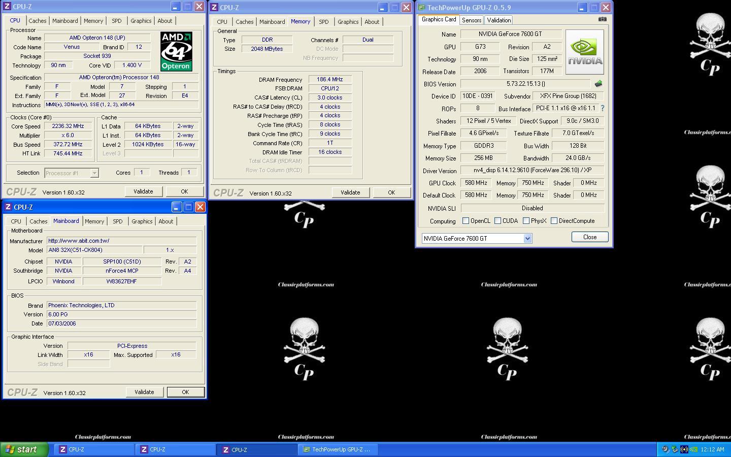Click the Windows start button

[24, 449]
